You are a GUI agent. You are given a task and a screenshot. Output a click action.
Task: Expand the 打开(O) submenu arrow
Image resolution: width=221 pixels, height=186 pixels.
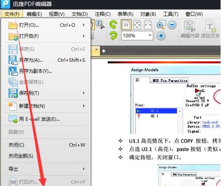coord(84,25)
